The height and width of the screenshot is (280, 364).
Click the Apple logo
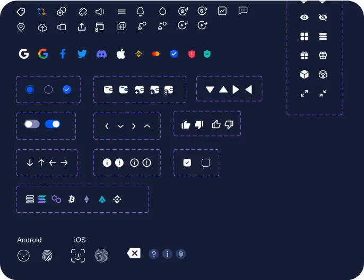pos(121,54)
